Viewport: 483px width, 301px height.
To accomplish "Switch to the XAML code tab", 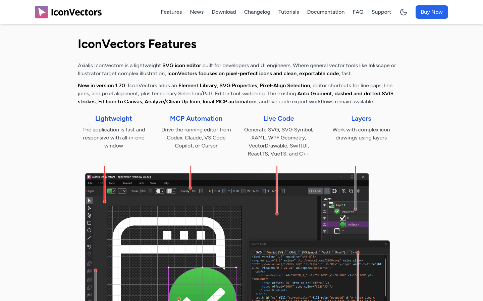I will coord(292,253).
